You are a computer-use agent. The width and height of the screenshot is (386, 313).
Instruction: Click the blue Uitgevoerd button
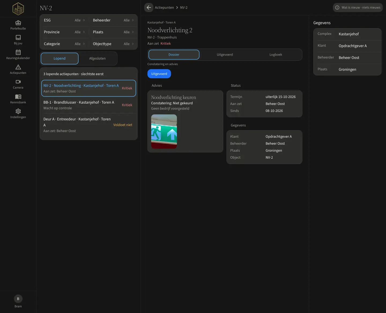point(159,74)
